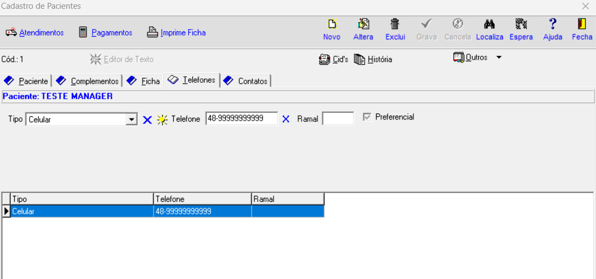Toggle the Preferencial checkbox

tap(367, 117)
